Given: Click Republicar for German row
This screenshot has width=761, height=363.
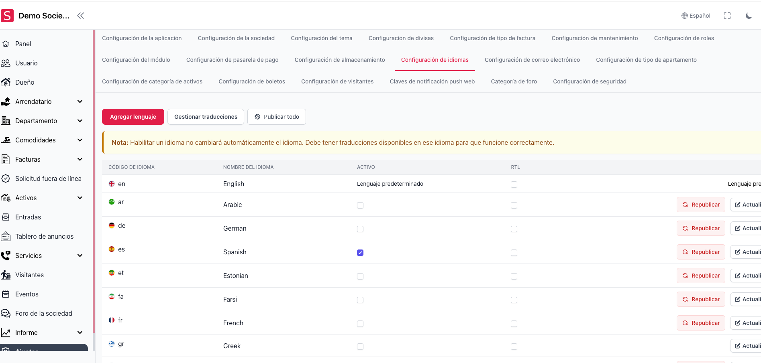Looking at the screenshot, I should coord(701,228).
